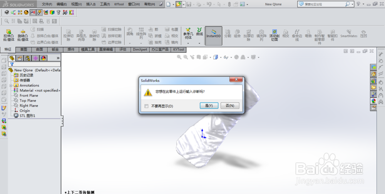385x194 pixels.
Task: Click the chip icon in the add-ins toolbar
Action: pyautogui.click(x=7, y=12)
